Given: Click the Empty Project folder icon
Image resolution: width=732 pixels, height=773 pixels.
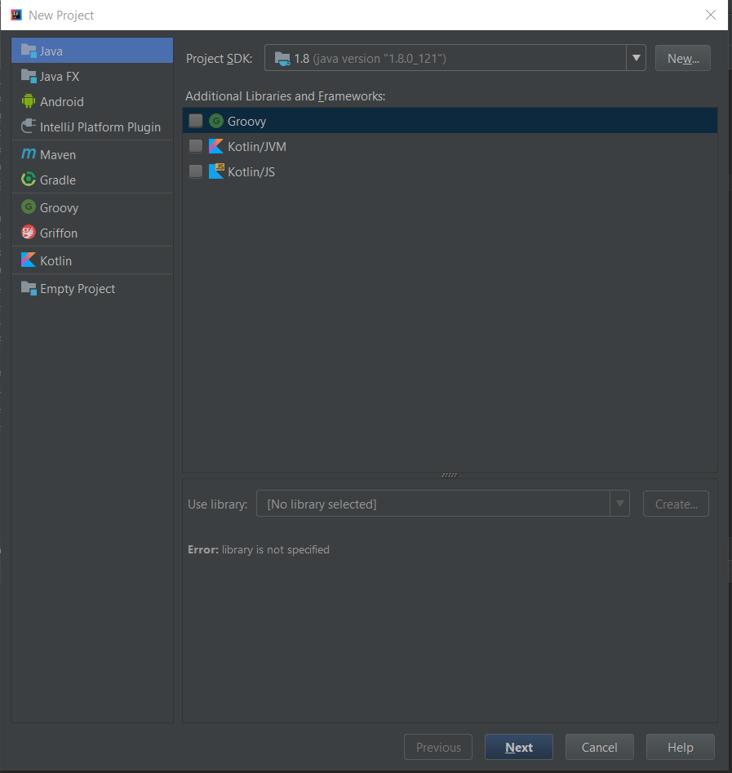Looking at the screenshot, I should pyautogui.click(x=29, y=288).
